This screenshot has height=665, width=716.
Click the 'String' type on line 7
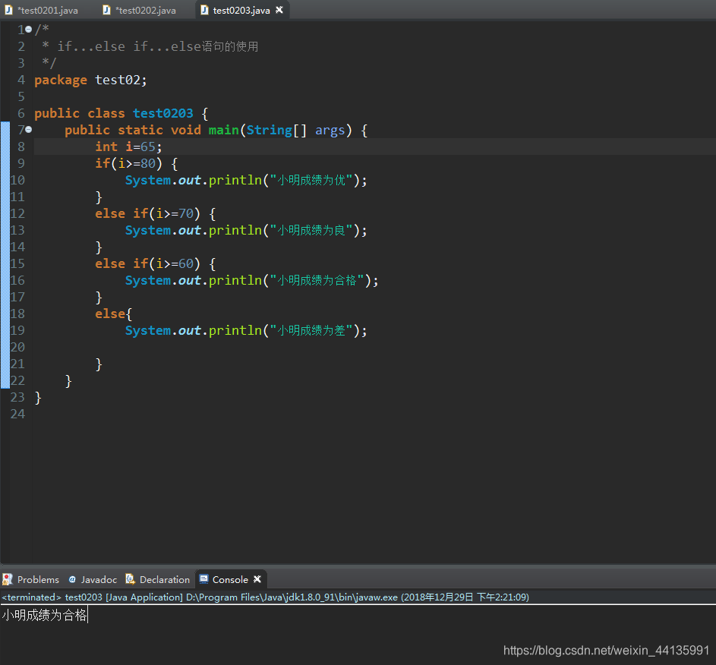pos(269,130)
